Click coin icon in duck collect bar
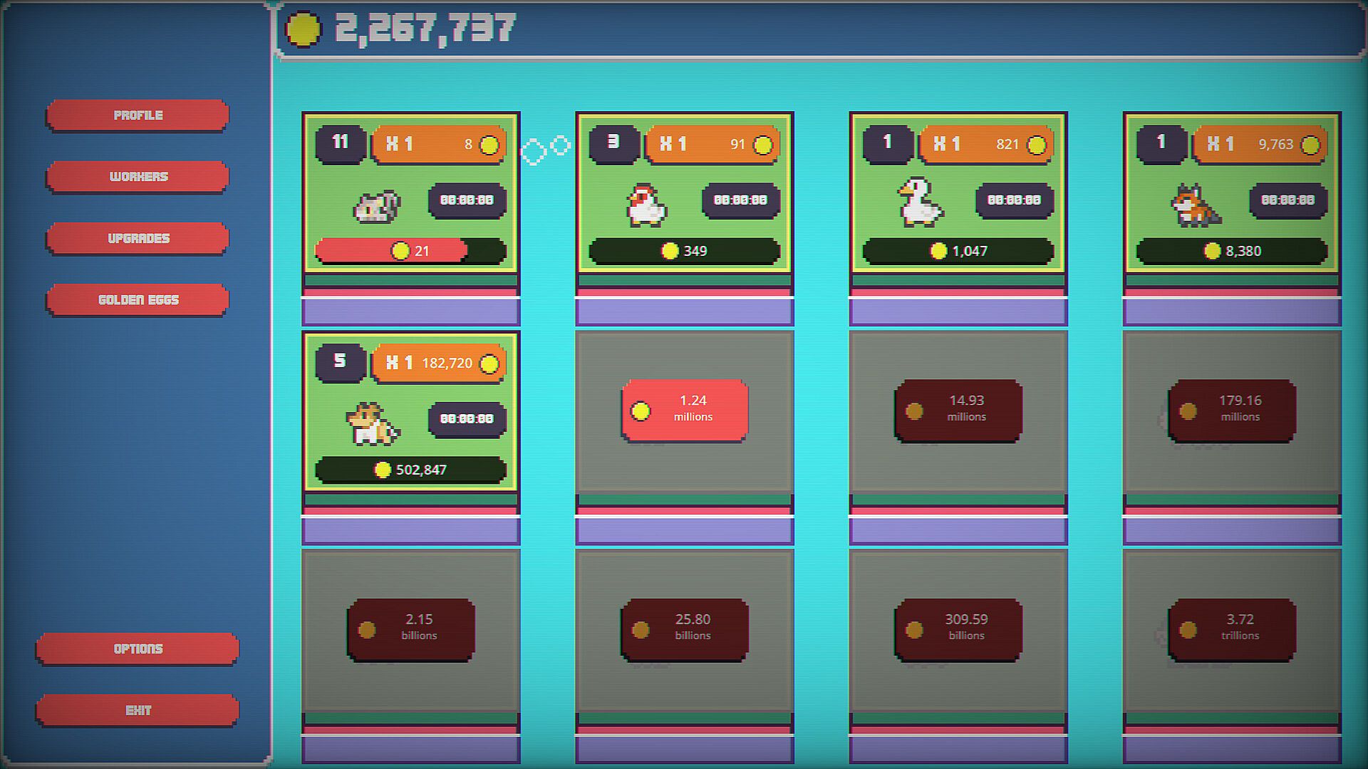The height and width of the screenshot is (769, 1368). point(938,251)
